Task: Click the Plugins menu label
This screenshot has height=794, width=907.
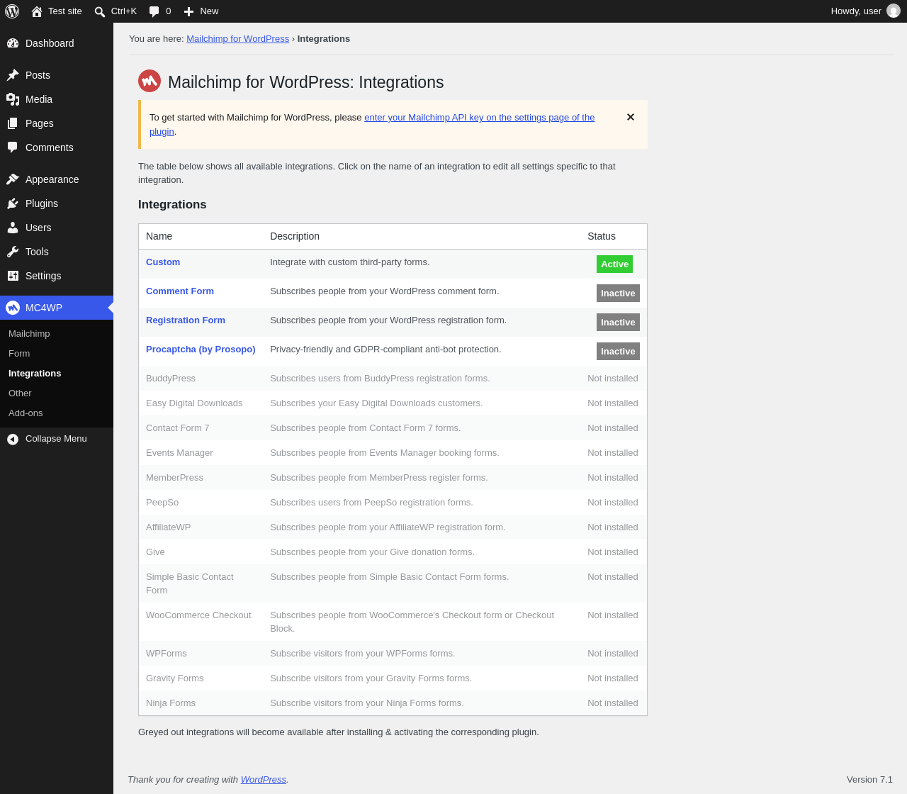Action: click(42, 203)
